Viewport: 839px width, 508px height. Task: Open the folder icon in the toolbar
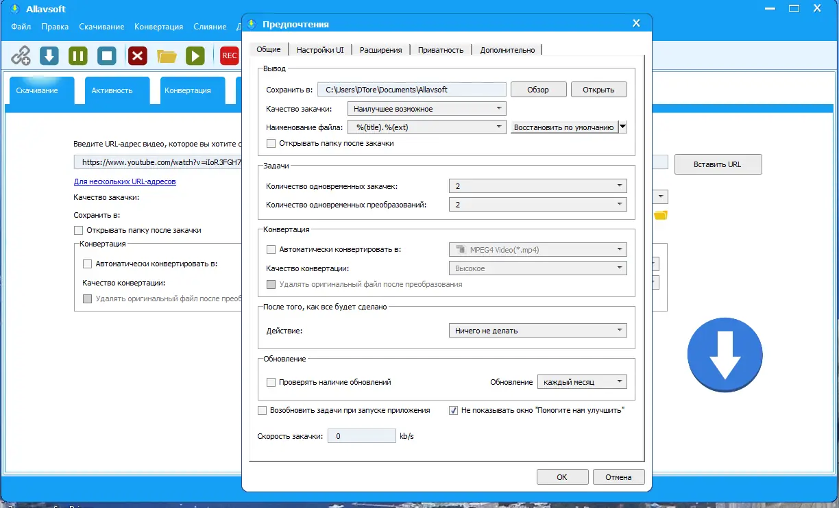coord(167,56)
